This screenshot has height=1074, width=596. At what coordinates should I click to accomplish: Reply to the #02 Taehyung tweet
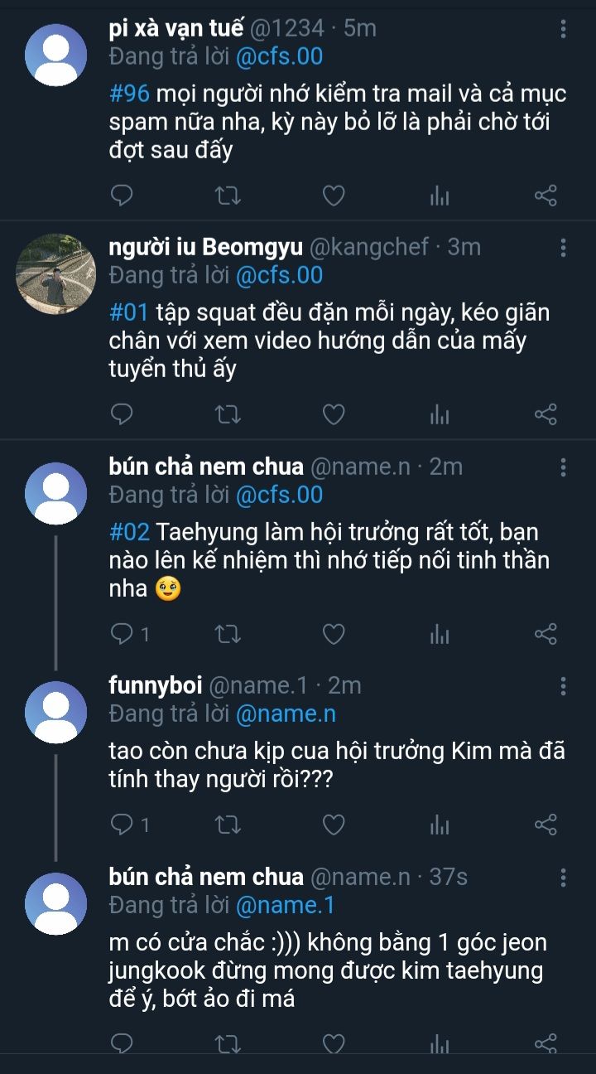[123, 635]
